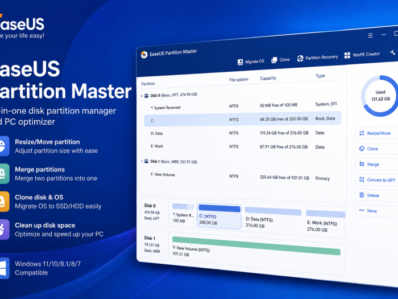Click the Merge icon in side panel
The width and height of the screenshot is (398, 299).
point(362,164)
